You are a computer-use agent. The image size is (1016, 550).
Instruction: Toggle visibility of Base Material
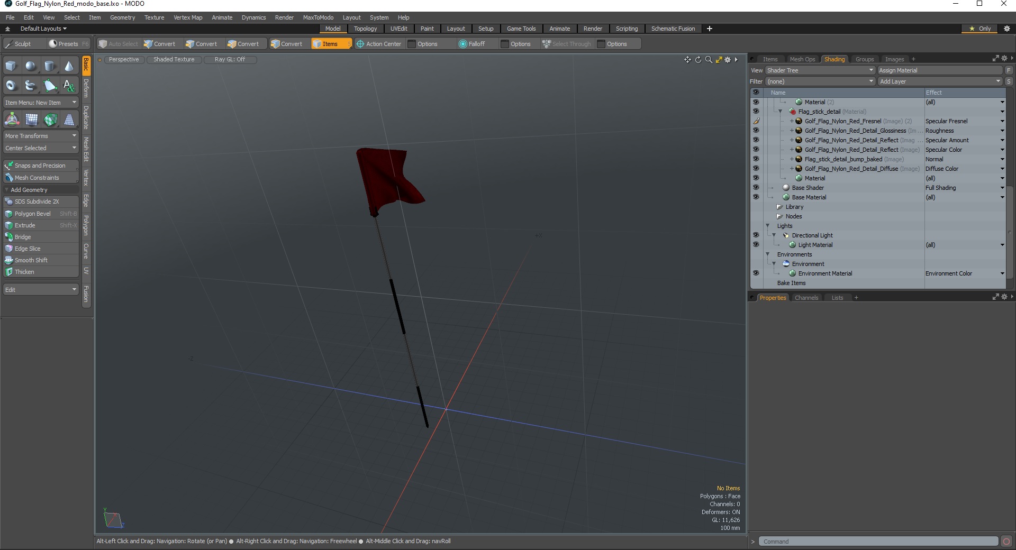pyautogui.click(x=756, y=197)
